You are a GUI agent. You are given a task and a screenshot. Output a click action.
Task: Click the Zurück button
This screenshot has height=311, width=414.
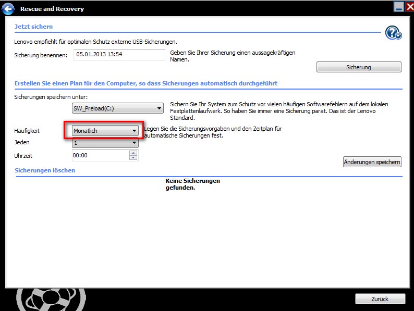pyautogui.click(x=380, y=299)
